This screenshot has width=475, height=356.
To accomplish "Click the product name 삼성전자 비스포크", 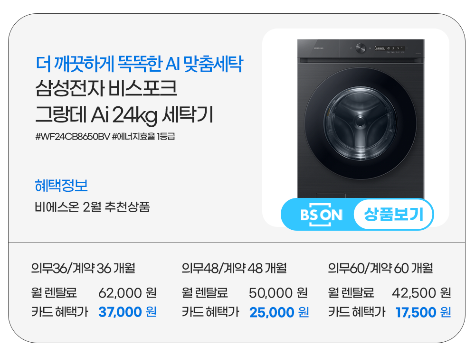I will 106,89.
